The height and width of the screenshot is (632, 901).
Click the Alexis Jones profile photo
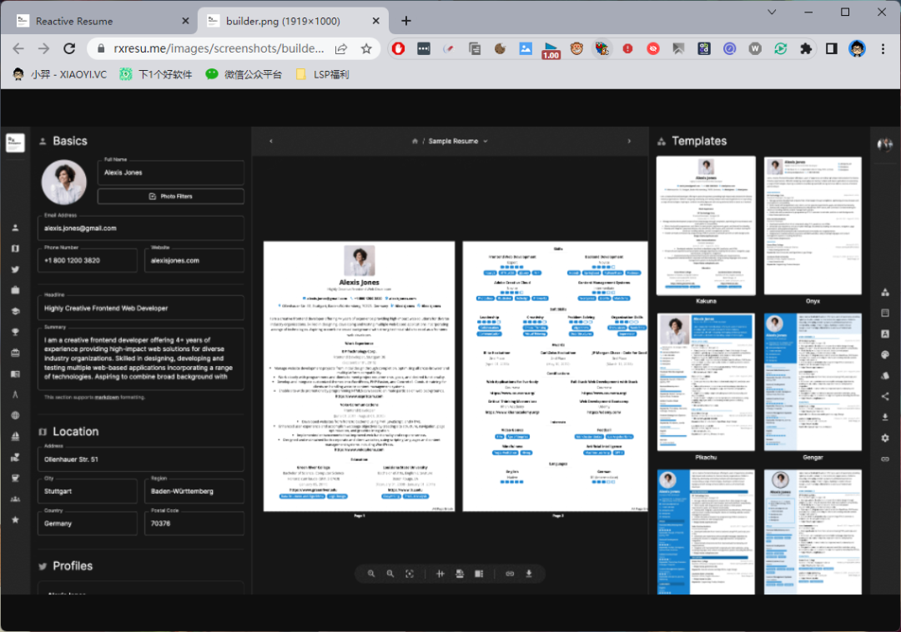pos(63,182)
